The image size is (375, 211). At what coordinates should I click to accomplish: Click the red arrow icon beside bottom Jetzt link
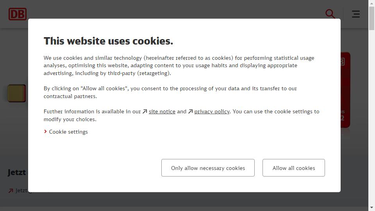click(11, 191)
